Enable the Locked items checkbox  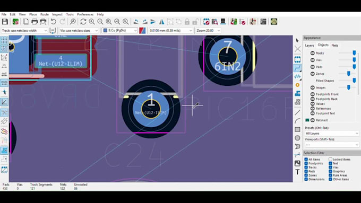(x=330, y=160)
